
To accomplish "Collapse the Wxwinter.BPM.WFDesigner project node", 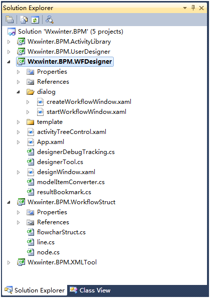I will coord(9,62).
